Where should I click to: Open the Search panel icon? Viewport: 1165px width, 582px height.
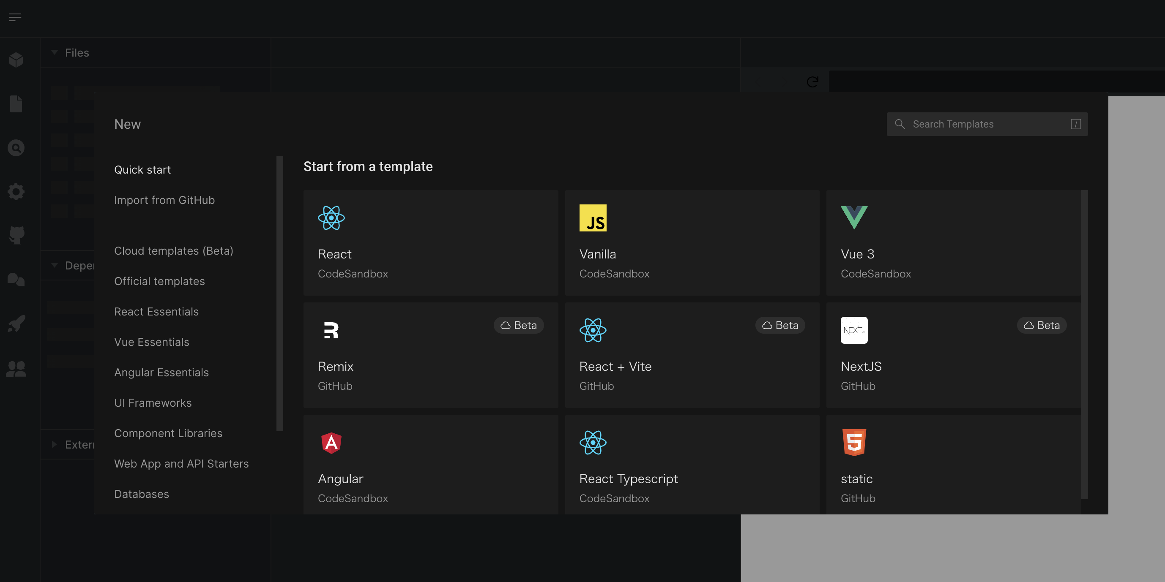click(x=16, y=147)
